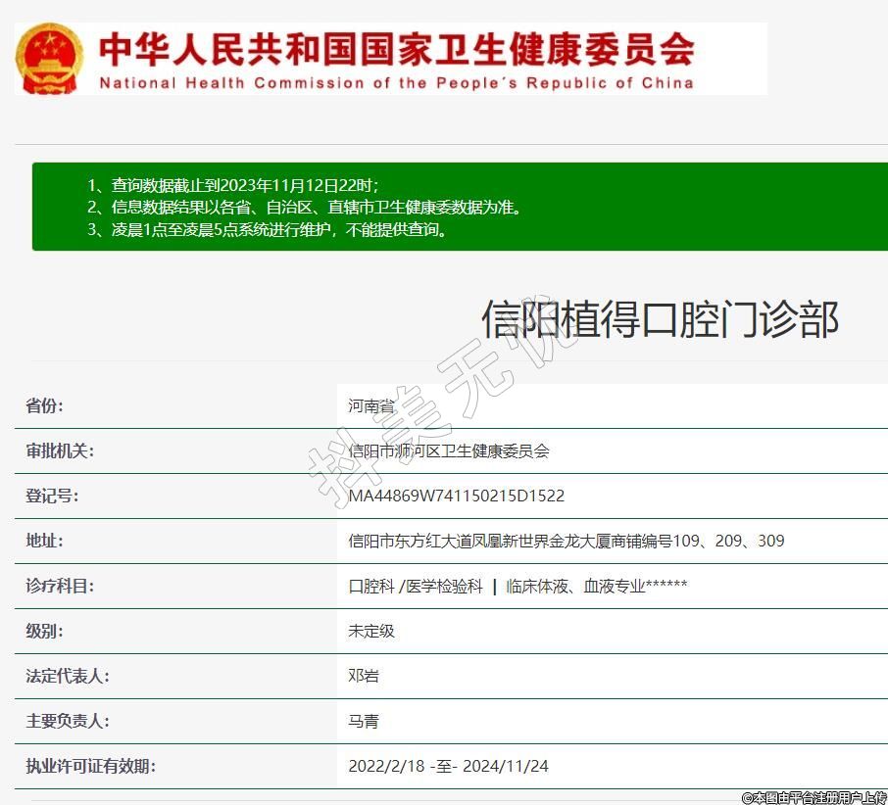Select the 执业许可证有效期 row label
This screenshot has width=888, height=805.
(91, 766)
